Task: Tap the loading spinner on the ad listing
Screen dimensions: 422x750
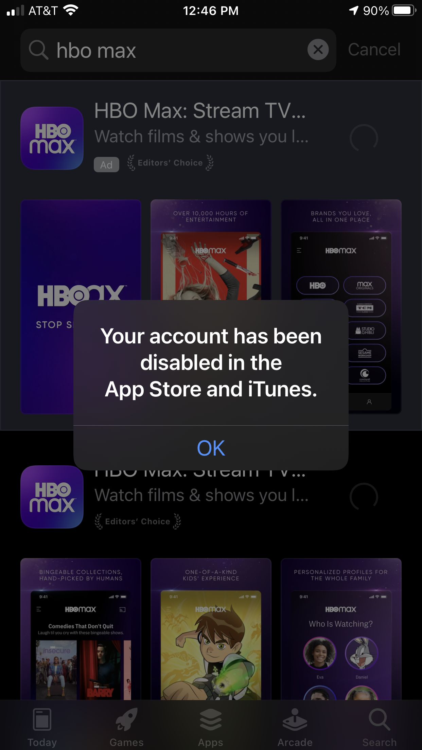Action: click(x=364, y=138)
